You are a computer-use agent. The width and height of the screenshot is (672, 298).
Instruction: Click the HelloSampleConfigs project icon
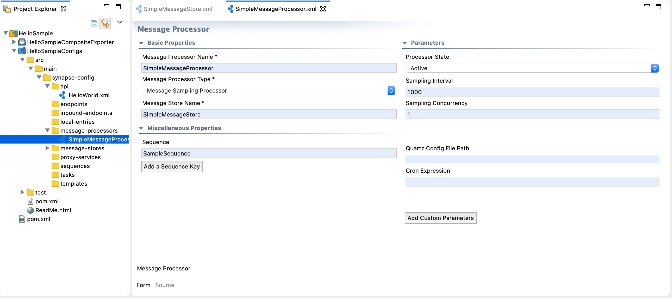pos(22,51)
